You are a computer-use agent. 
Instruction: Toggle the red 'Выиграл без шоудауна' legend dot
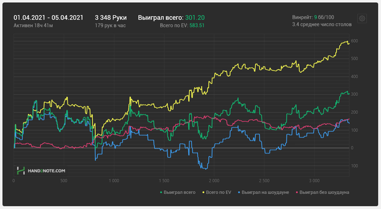(297, 193)
